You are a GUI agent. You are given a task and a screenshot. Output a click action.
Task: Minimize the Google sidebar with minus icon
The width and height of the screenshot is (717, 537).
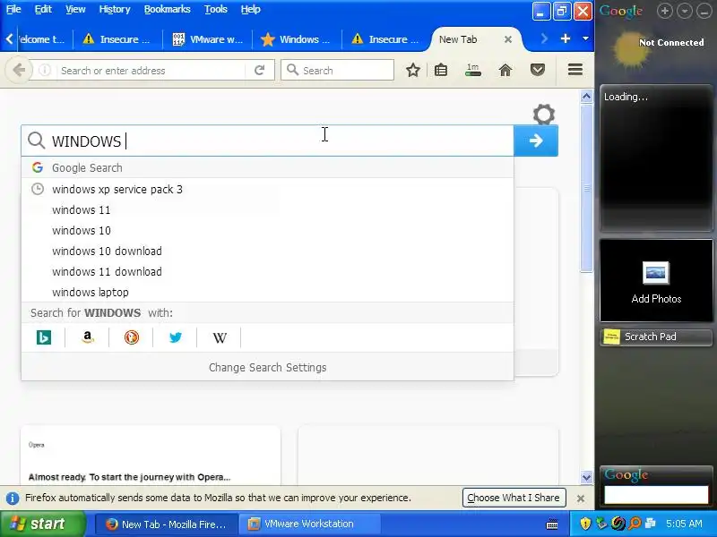coord(704,11)
